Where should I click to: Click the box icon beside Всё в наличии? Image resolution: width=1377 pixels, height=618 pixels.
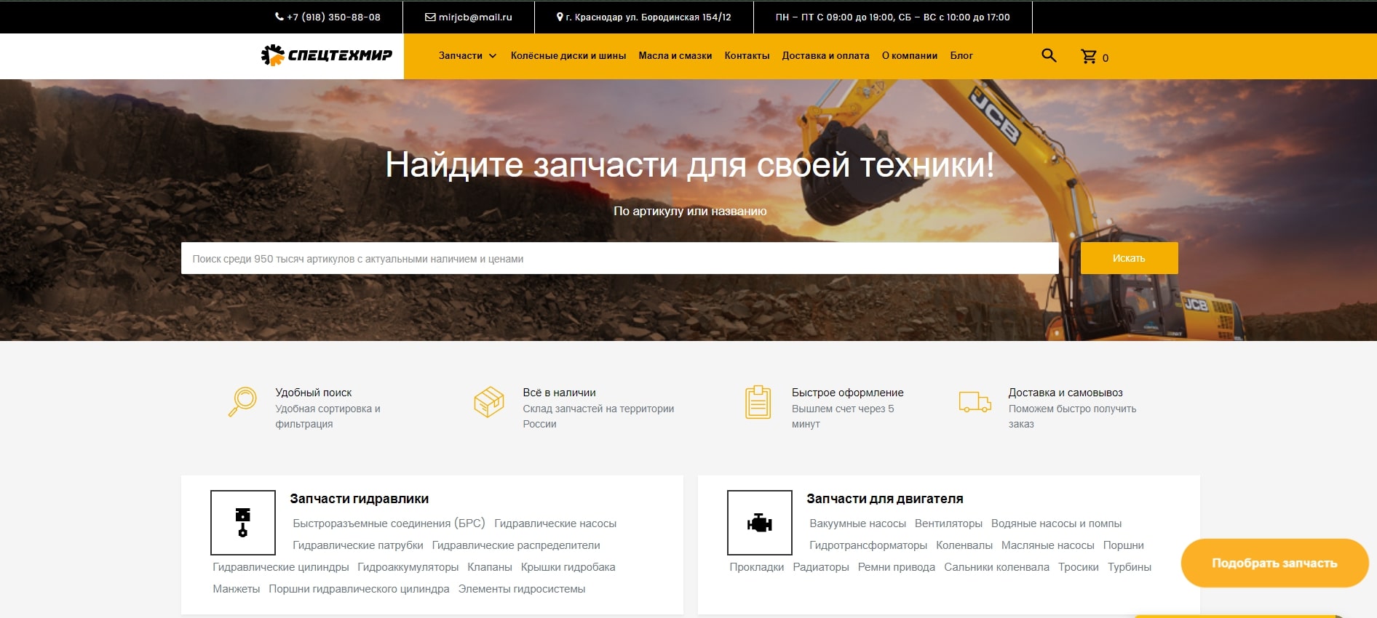[x=488, y=401]
